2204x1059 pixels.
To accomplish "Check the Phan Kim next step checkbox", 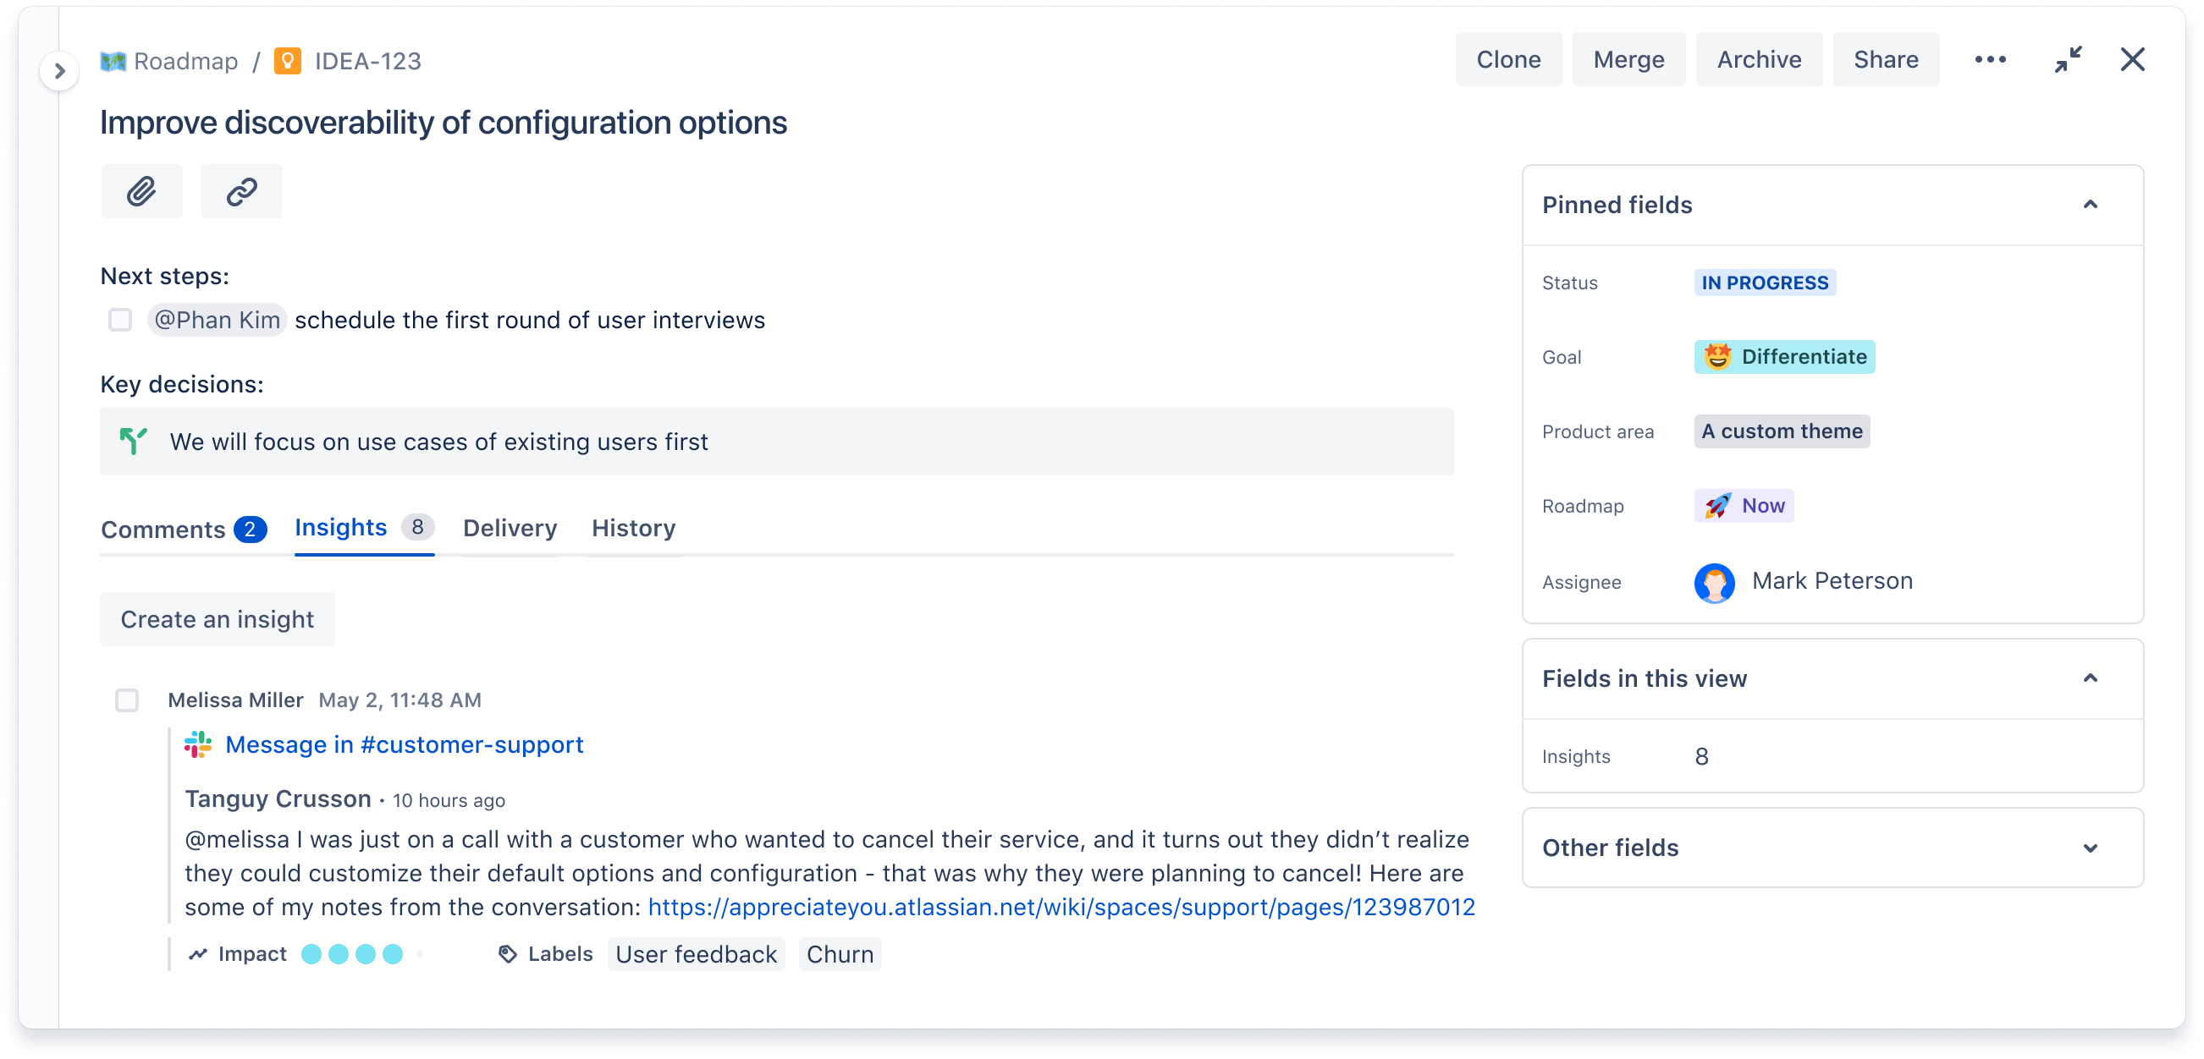I will (120, 320).
